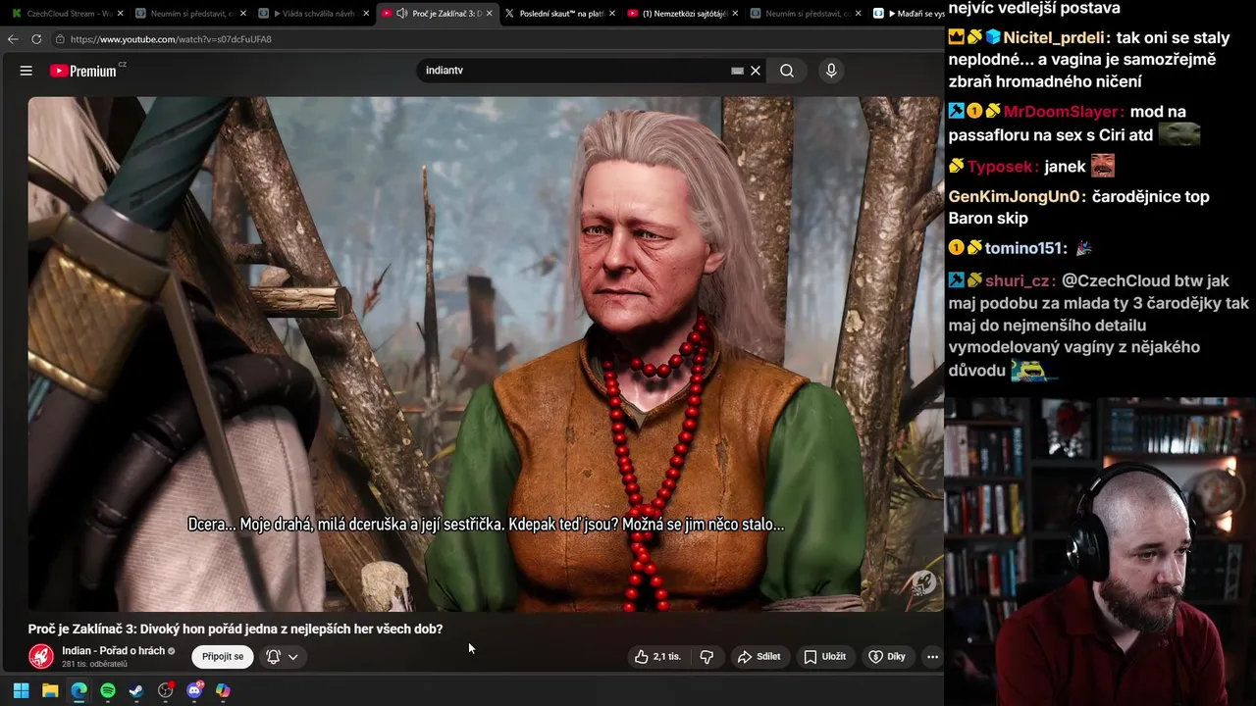Image resolution: width=1256 pixels, height=706 pixels.
Task: Click emote next to Typosek's janek message
Action: click(1103, 165)
